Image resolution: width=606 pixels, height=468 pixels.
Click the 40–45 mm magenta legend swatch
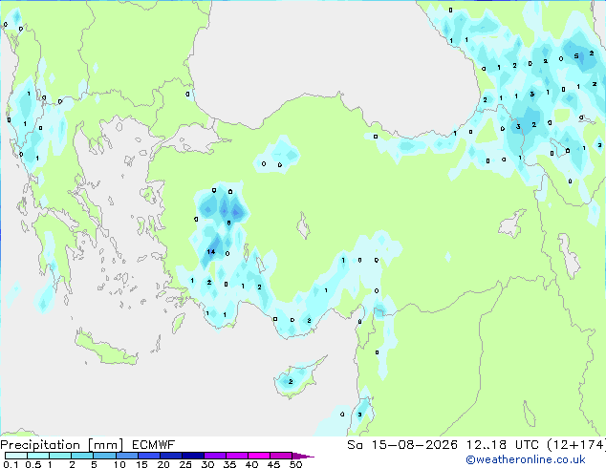[258, 456]
